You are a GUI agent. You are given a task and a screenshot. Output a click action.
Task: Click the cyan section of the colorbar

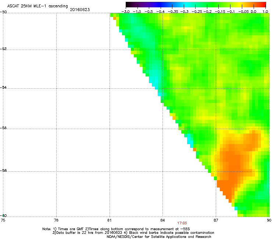pos(186,5)
